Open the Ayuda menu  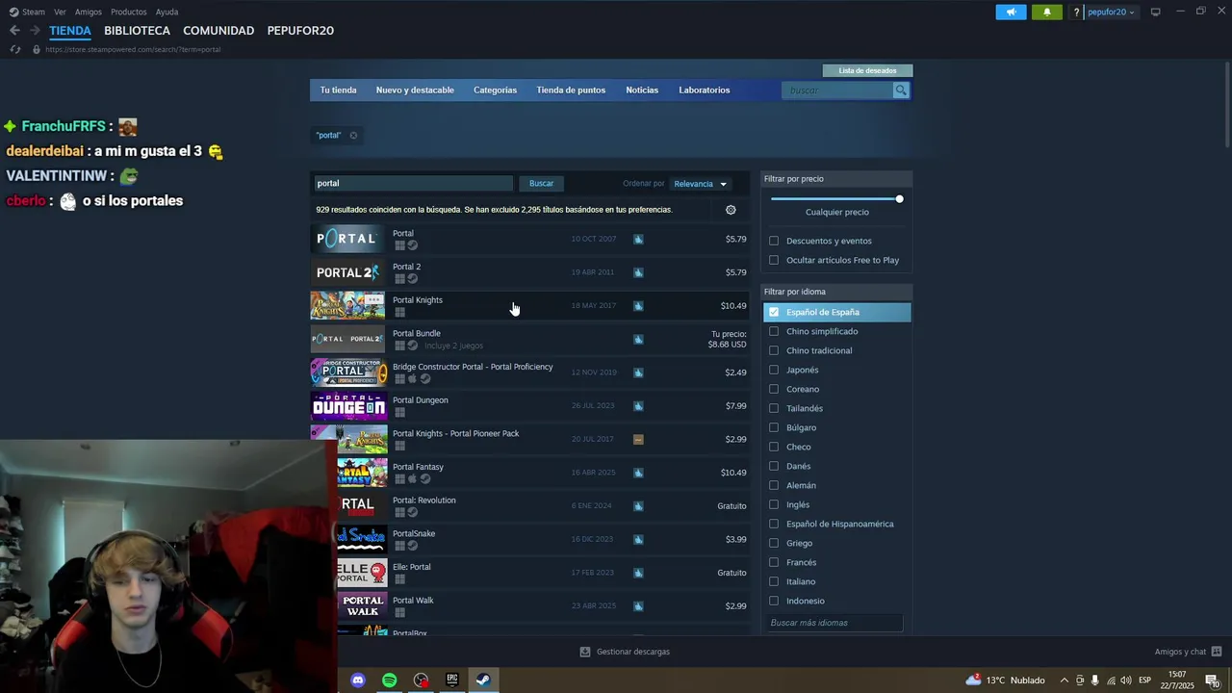tap(167, 12)
